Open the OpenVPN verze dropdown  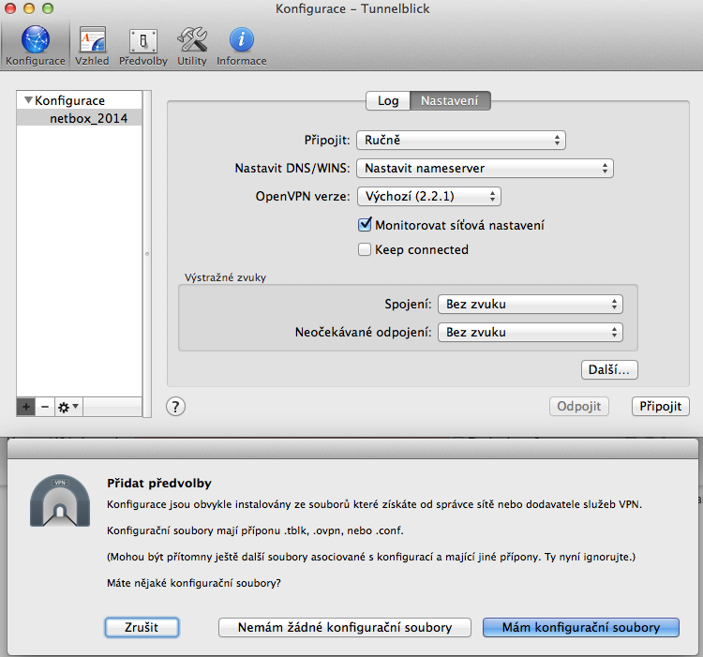coord(428,196)
